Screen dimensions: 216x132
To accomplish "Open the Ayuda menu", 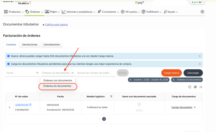I will point(171,12).
